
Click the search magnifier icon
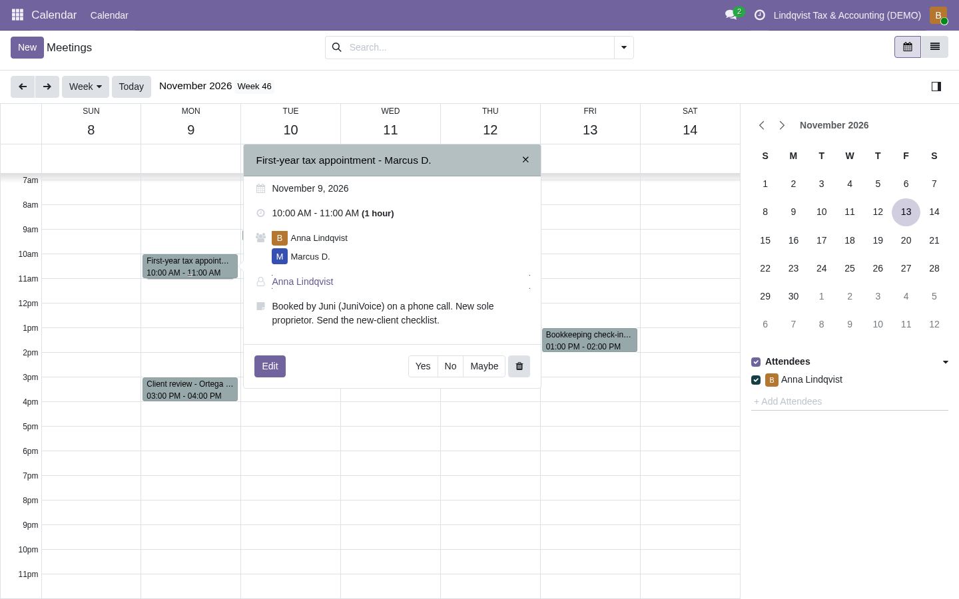point(336,47)
